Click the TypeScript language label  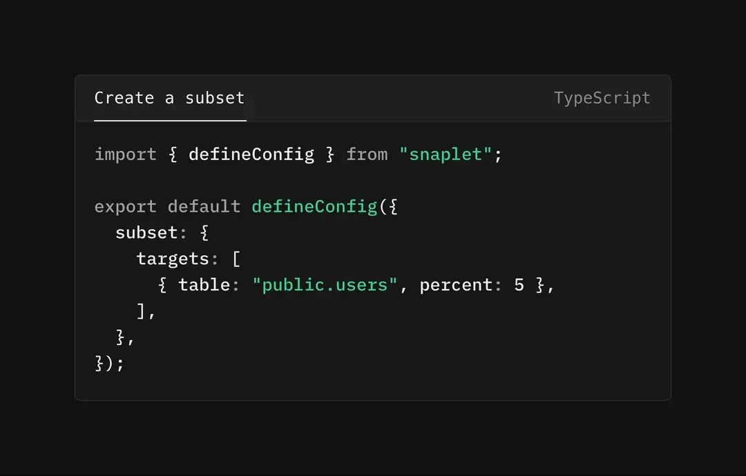pos(602,99)
